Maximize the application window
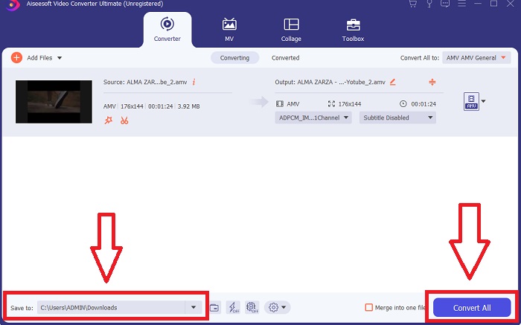This screenshot has width=521, height=325. pyautogui.click(x=493, y=4)
